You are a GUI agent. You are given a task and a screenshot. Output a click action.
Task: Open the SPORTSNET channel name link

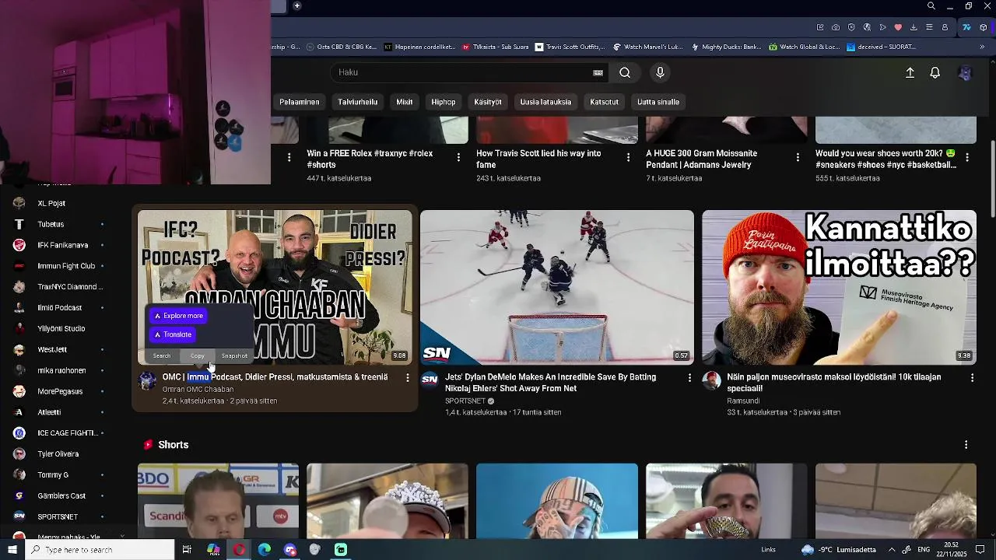pyautogui.click(x=465, y=401)
